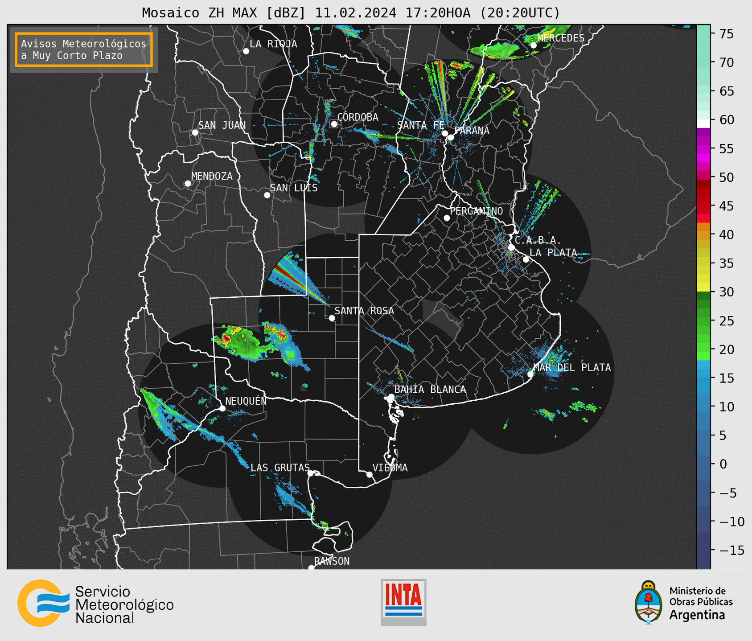This screenshot has height=641, width=752.
Task: Click the Neuquén city marker dot
Action: click(222, 408)
